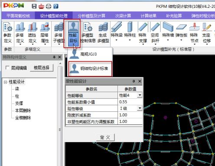
Task: Click left panel scrollbar up arrow
Action: (x=60, y=63)
